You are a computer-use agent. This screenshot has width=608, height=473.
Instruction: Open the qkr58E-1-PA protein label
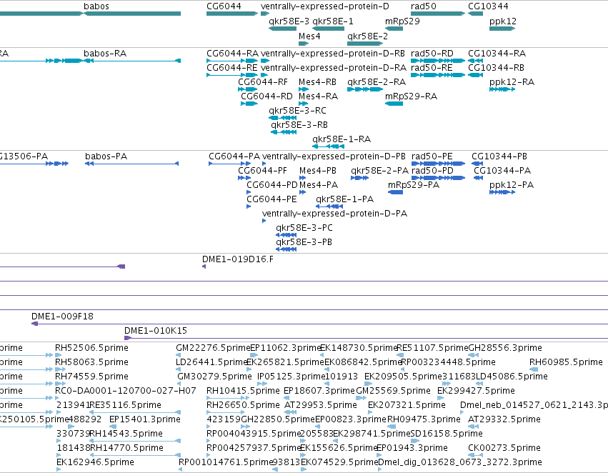point(344,199)
